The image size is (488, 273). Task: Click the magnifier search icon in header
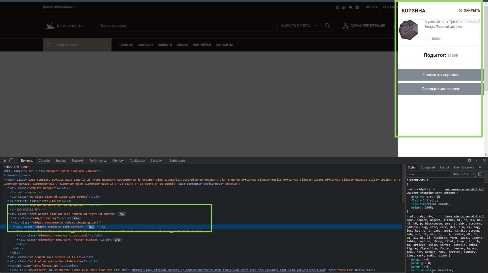tap(327, 26)
